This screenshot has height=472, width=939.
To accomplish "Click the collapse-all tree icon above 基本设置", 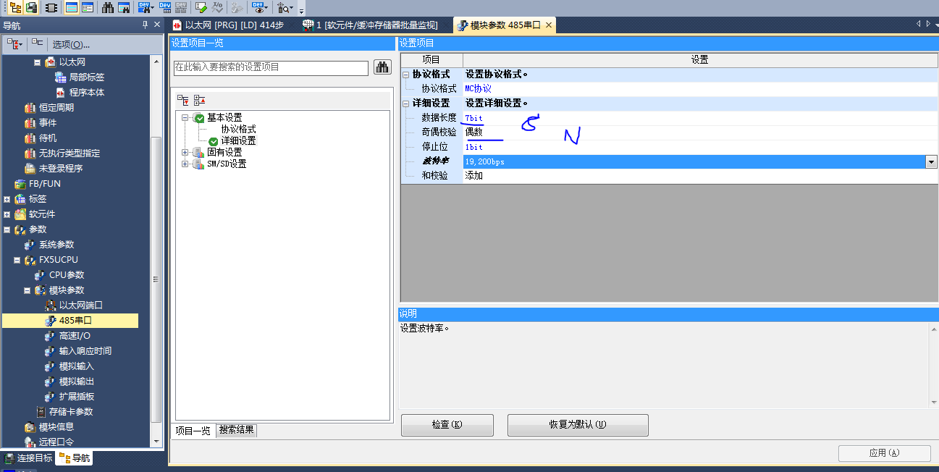I will [200, 100].
